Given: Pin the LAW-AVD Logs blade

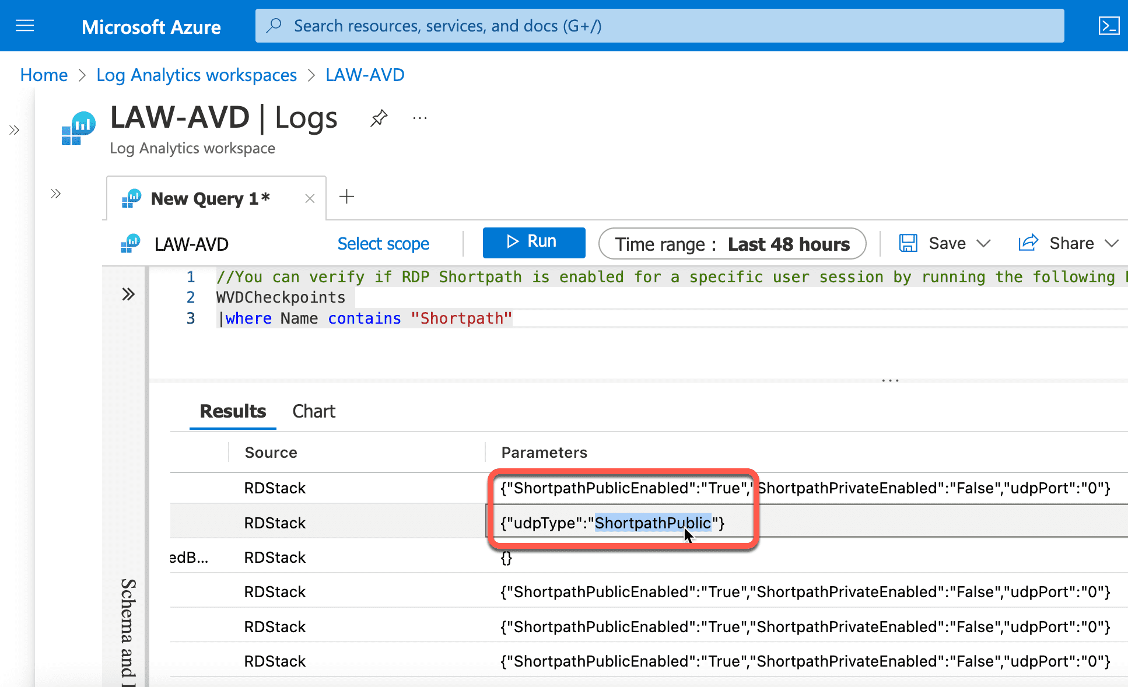Looking at the screenshot, I should pyautogui.click(x=379, y=118).
